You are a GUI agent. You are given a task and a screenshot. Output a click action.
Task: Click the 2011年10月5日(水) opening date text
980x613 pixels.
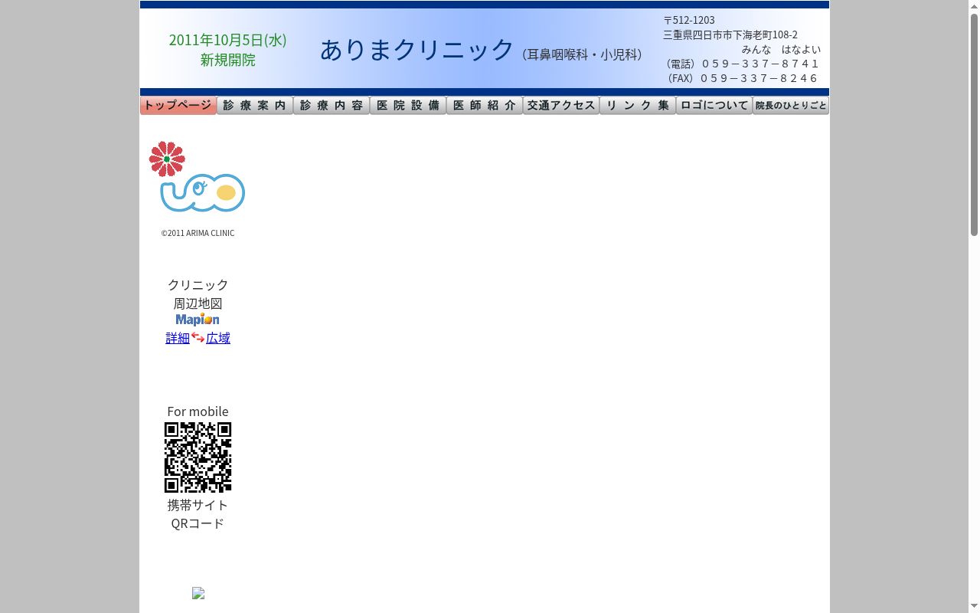click(x=227, y=40)
